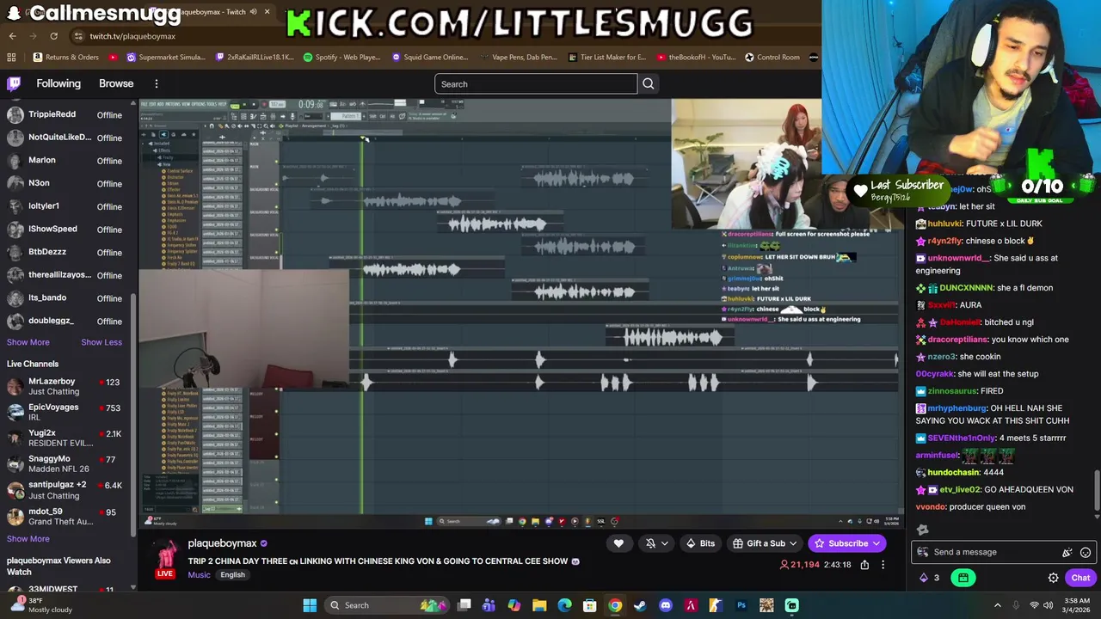The image size is (1101, 619).
Task: Click chat username etv_live02
Action: click(x=960, y=490)
